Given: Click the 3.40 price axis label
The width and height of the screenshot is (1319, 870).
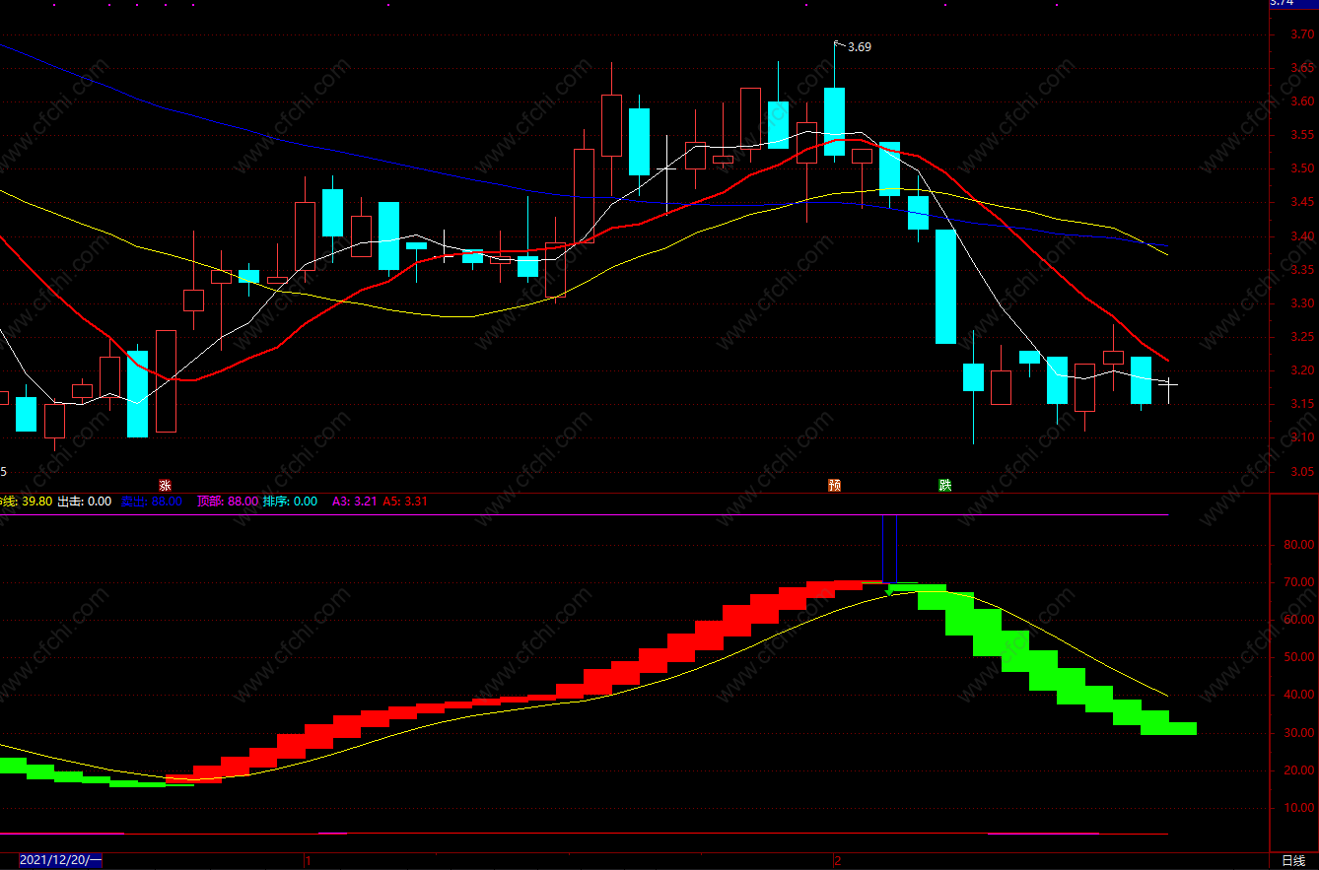Looking at the screenshot, I should 1302,236.
